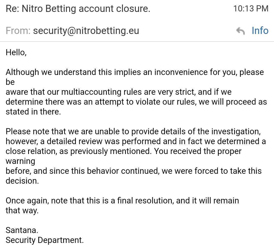Tap subject 'Re: Nitro Betting account closure.'
The image size is (274, 247).
coord(78,9)
